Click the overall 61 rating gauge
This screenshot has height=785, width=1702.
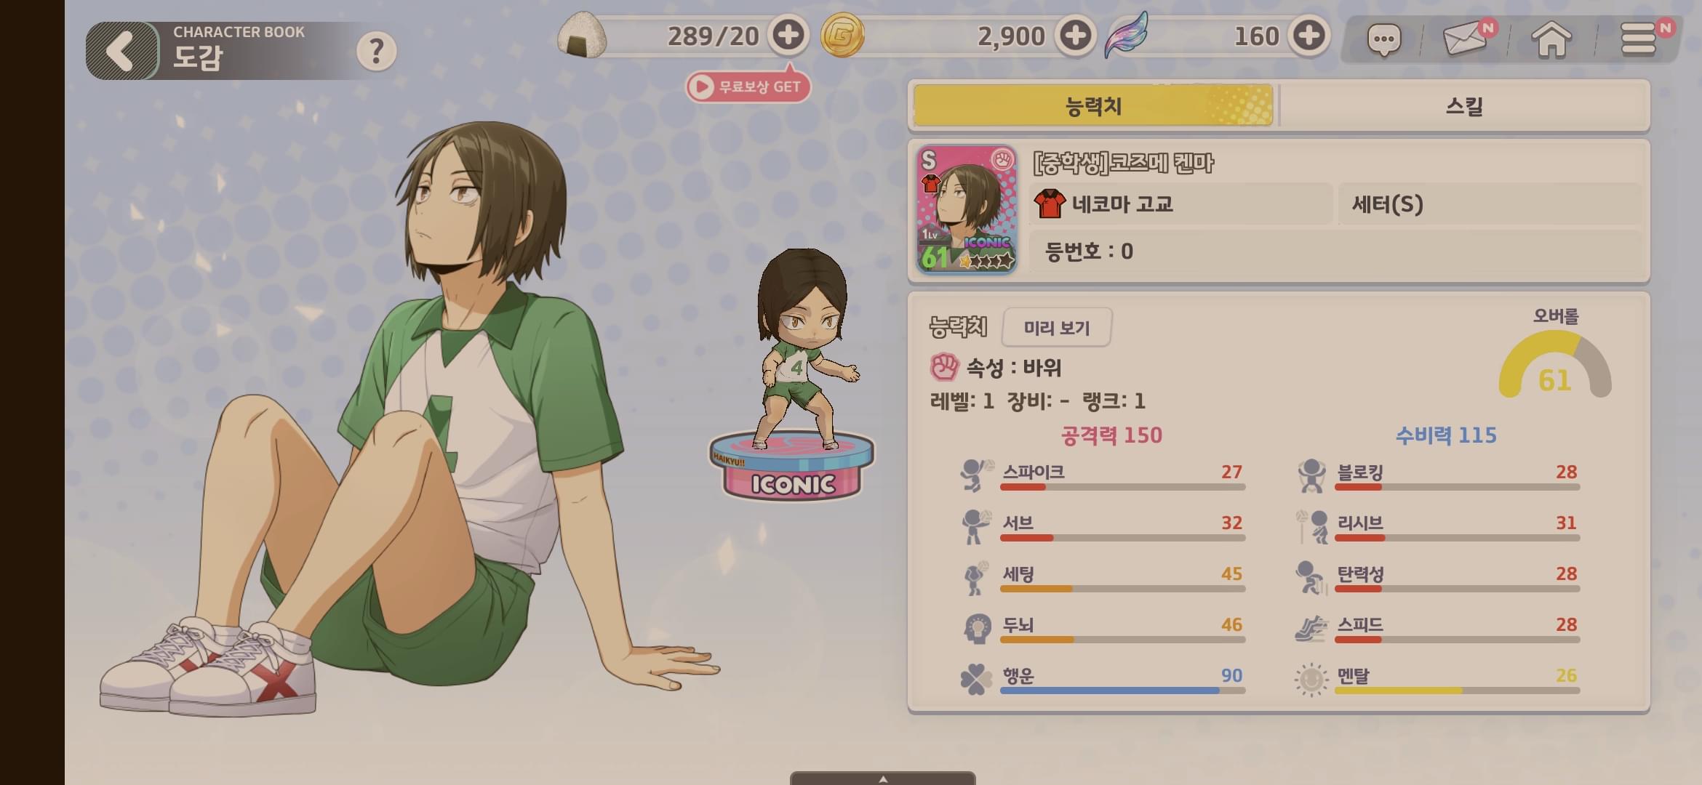pos(1555,365)
